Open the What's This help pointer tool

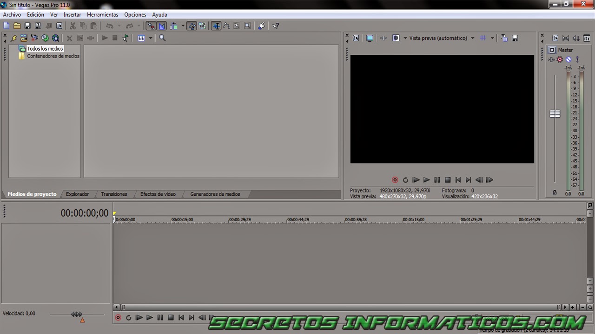(x=276, y=26)
